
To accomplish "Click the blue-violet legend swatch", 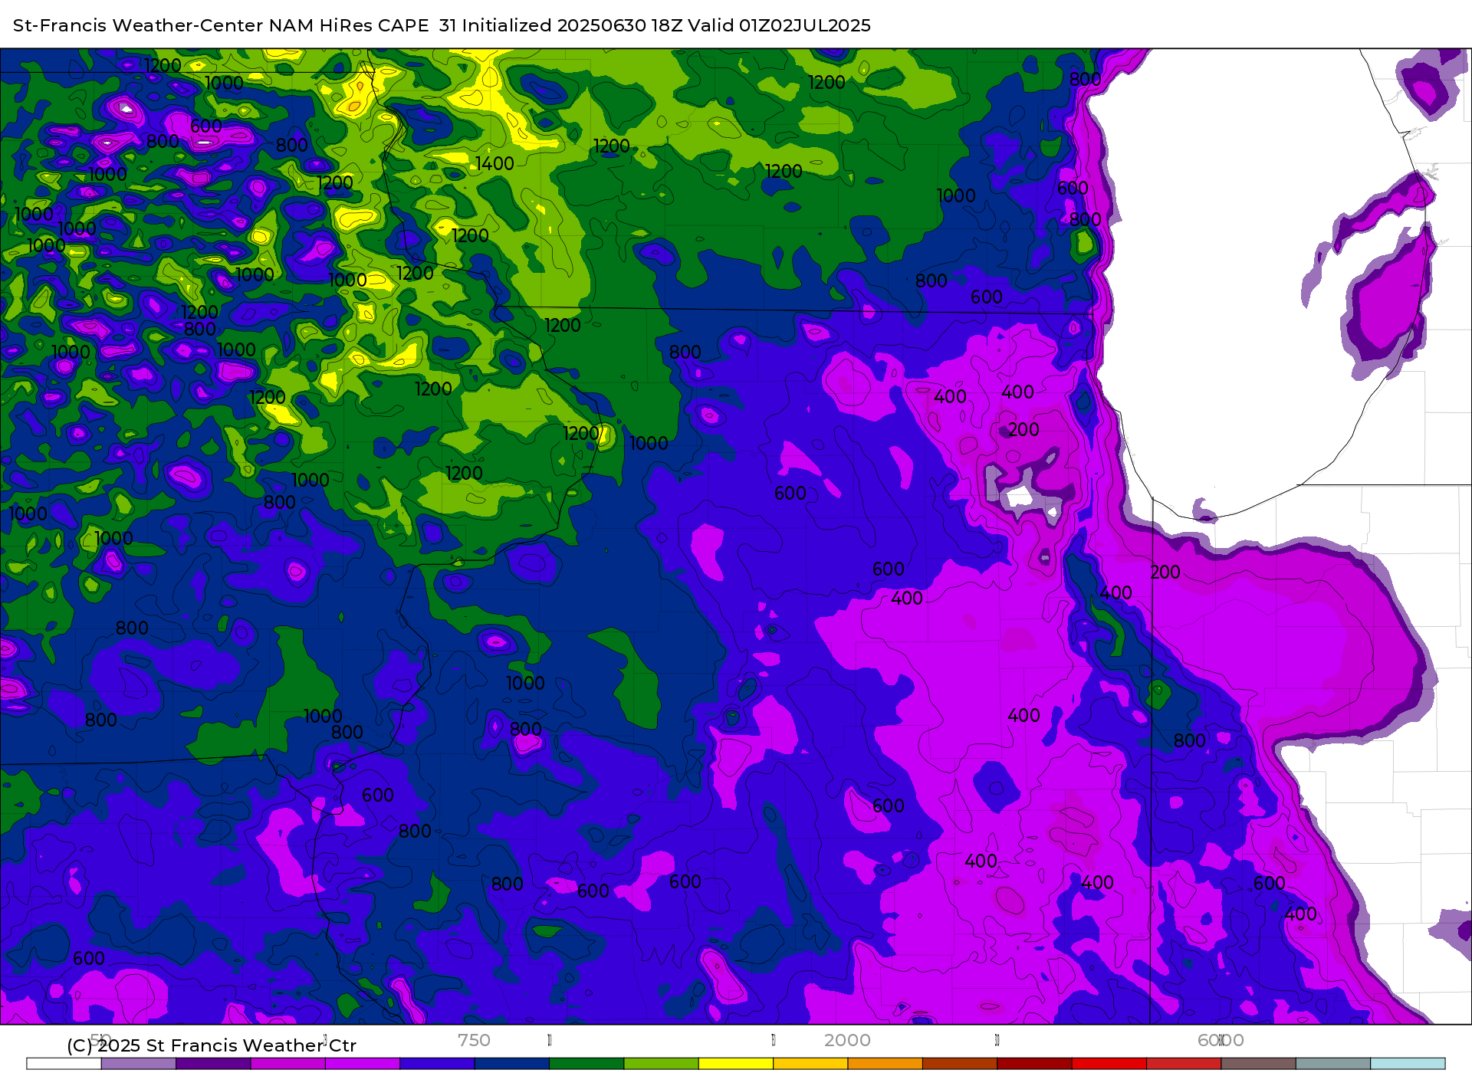I will (437, 1064).
